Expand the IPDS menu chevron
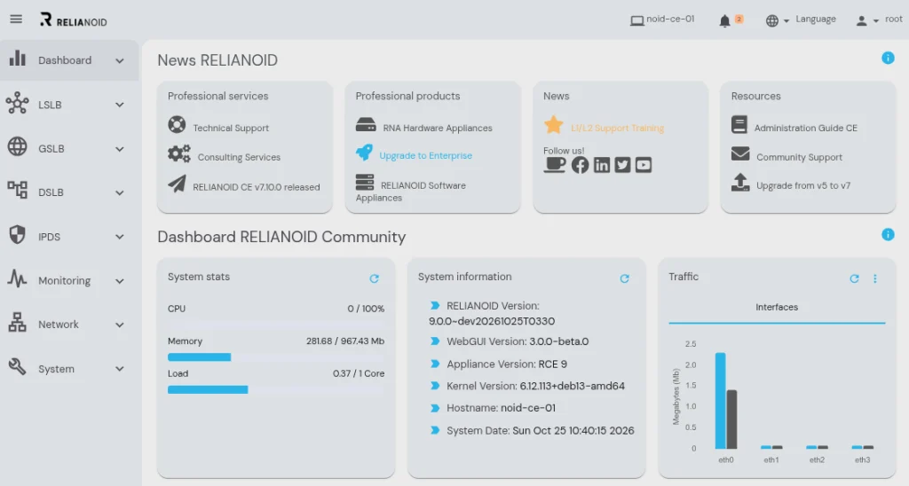Viewport: 909px width, 486px height. click(x=120, y=237)
